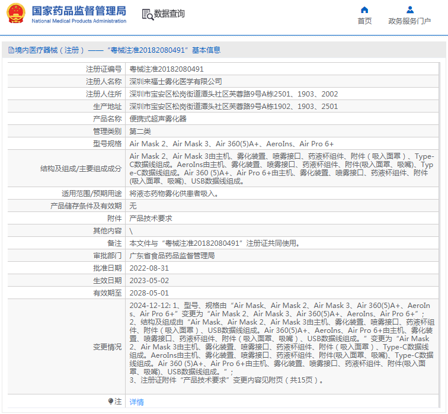448x414 pixels.
Task: Click the 型号规格 value Air Mask 2 list
Action: click(232, 144)
